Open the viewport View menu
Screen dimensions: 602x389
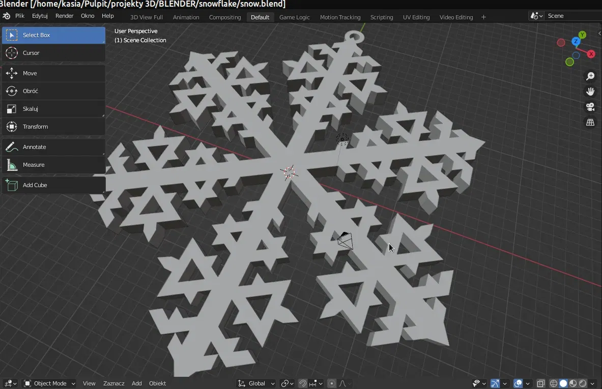pos(89,383)
